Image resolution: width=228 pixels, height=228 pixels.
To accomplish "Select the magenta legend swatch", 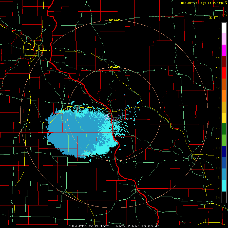I will (224, 50).
